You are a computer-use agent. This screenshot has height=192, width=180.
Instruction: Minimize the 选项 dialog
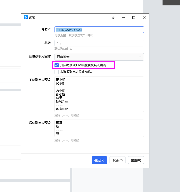pyautogui.click(x=123, y=18)
